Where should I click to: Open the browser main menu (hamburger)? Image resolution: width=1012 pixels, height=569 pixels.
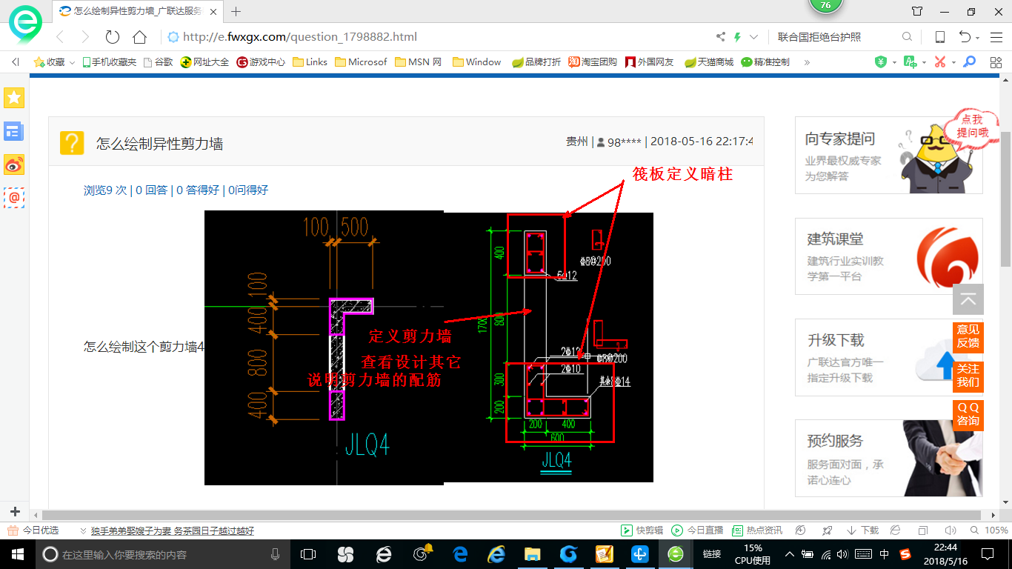(995, 37)
